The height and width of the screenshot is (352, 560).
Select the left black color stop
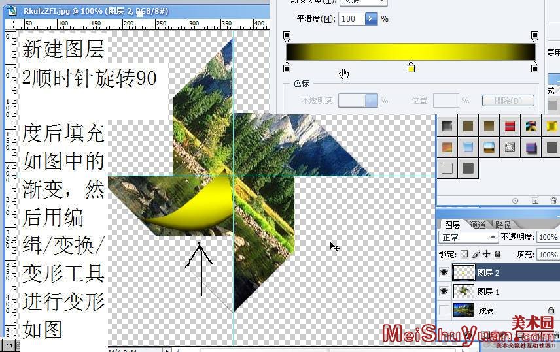click(x=287, y=67)
